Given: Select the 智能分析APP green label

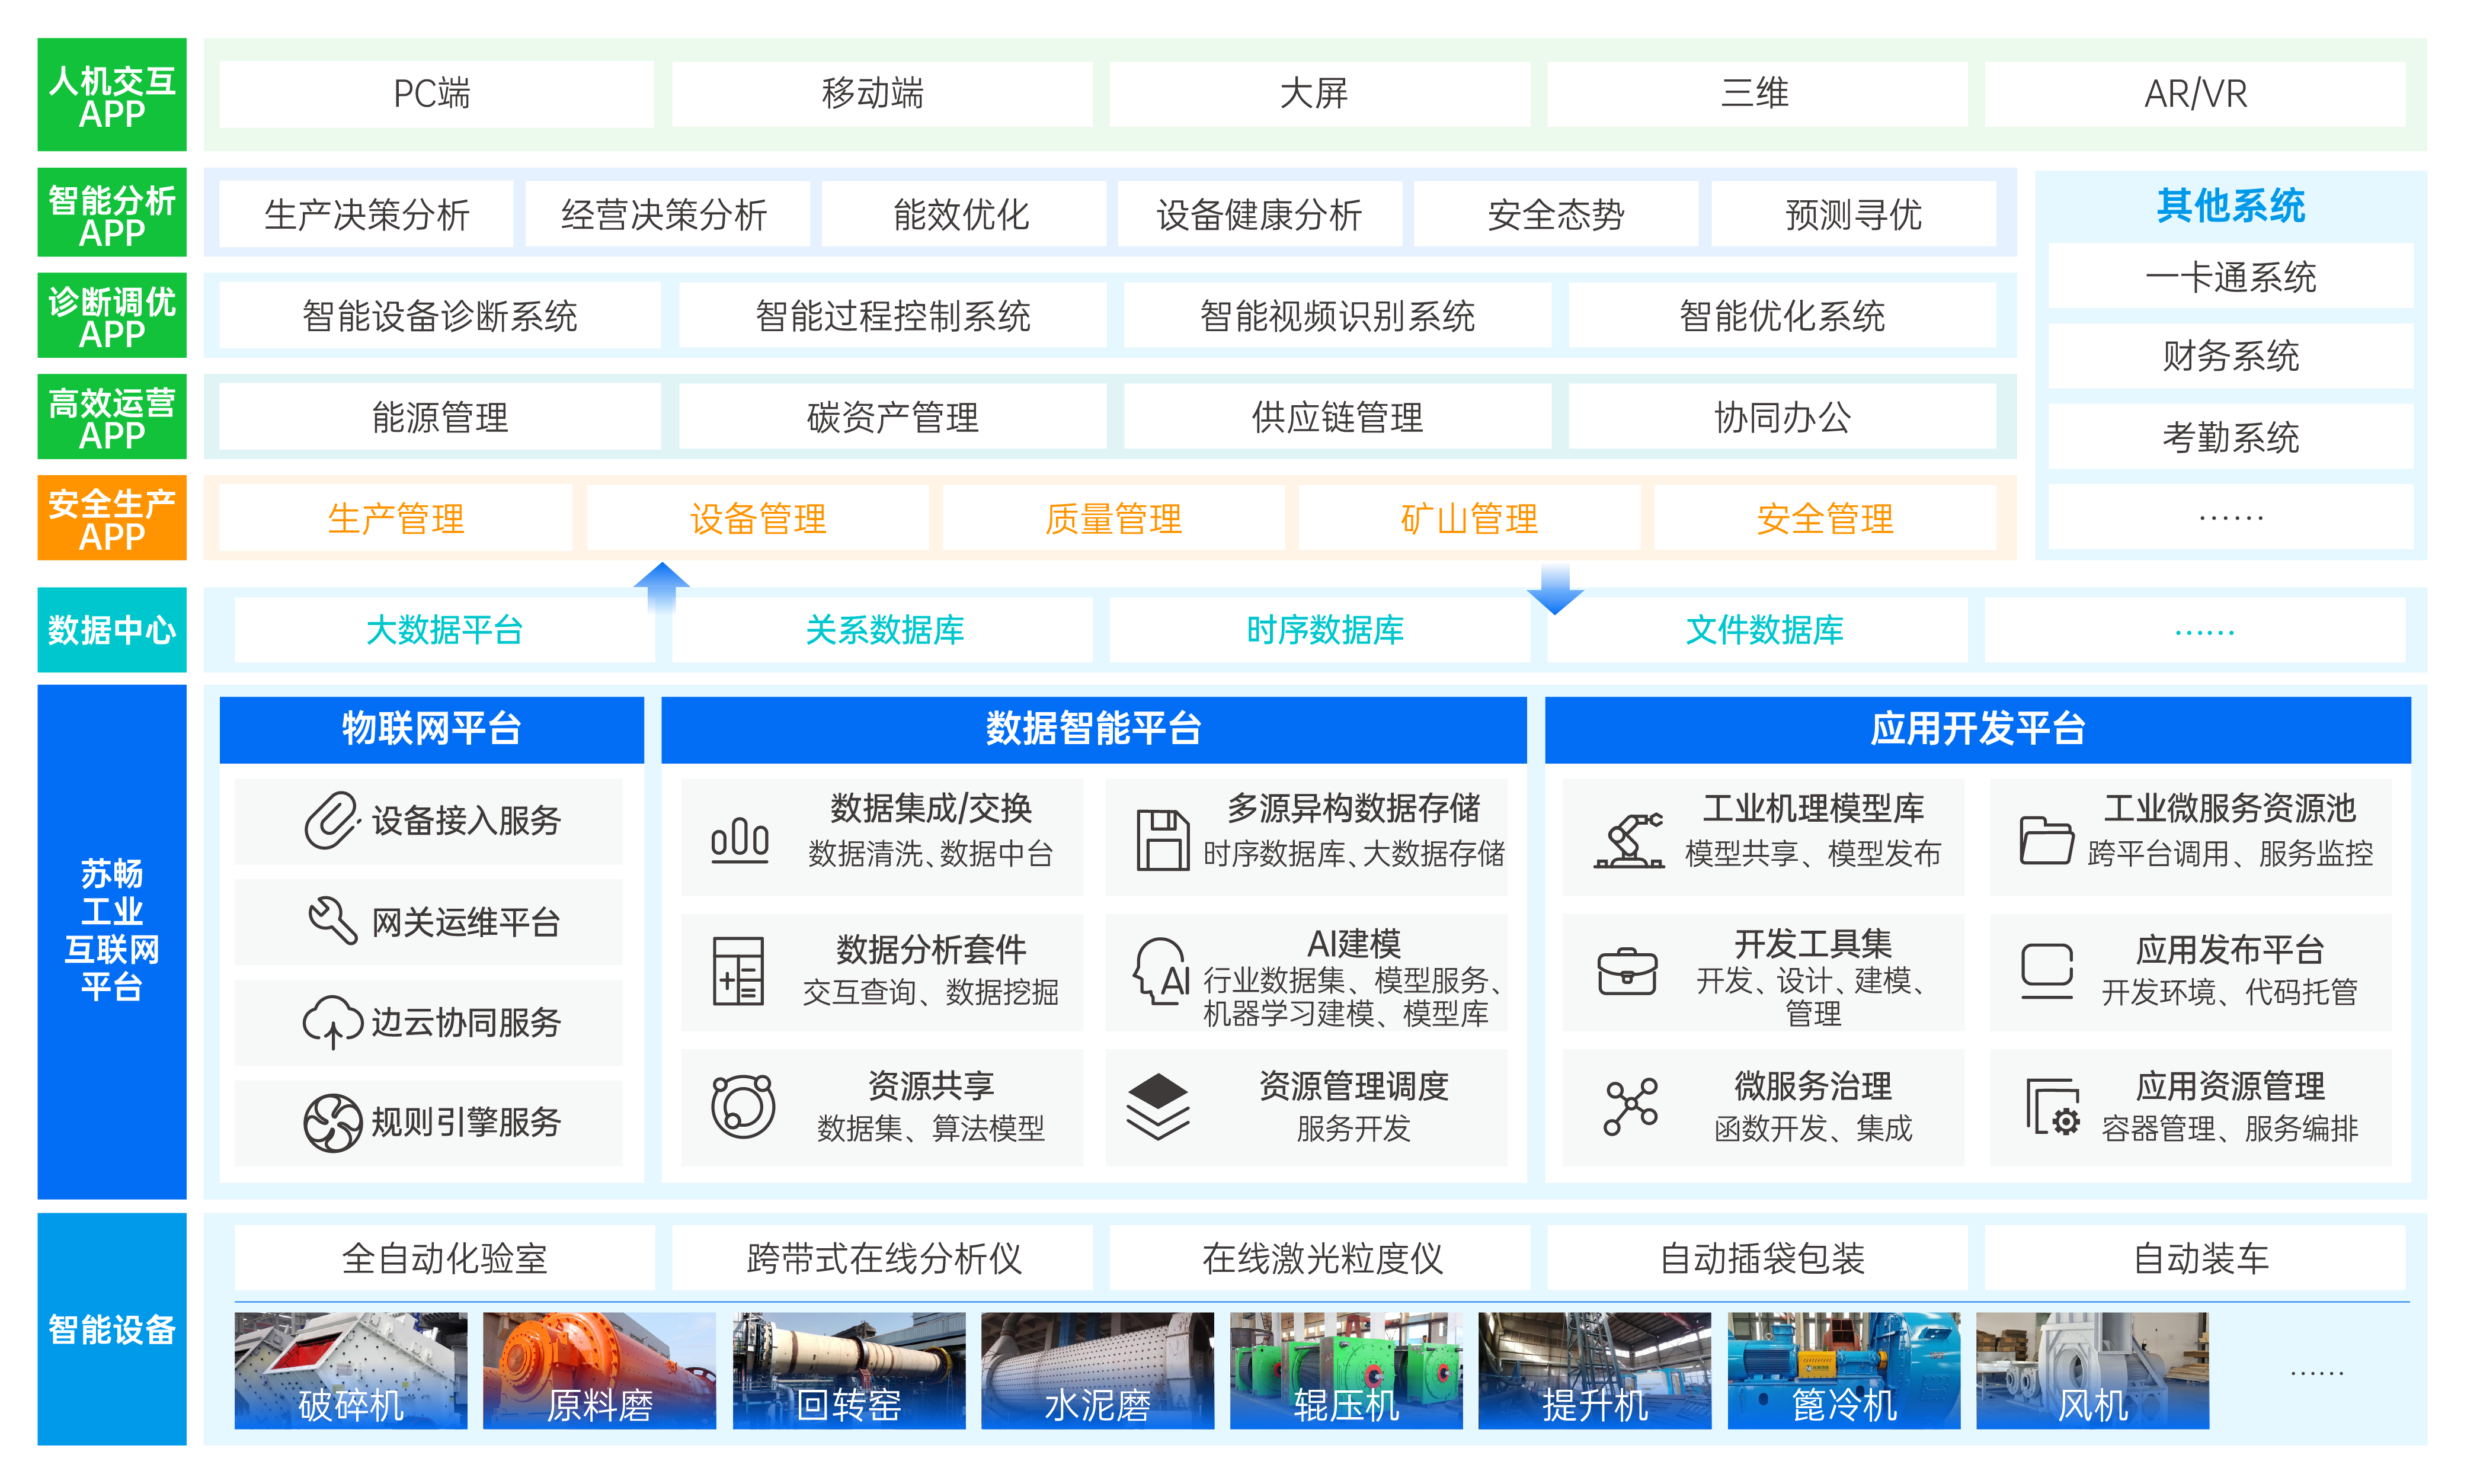Looking at the screenshot, I should pyautogui.click(x=112, y=213).
